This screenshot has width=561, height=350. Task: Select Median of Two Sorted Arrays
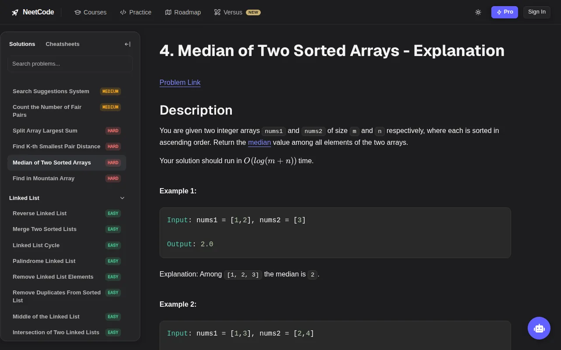tap(67, 163)
